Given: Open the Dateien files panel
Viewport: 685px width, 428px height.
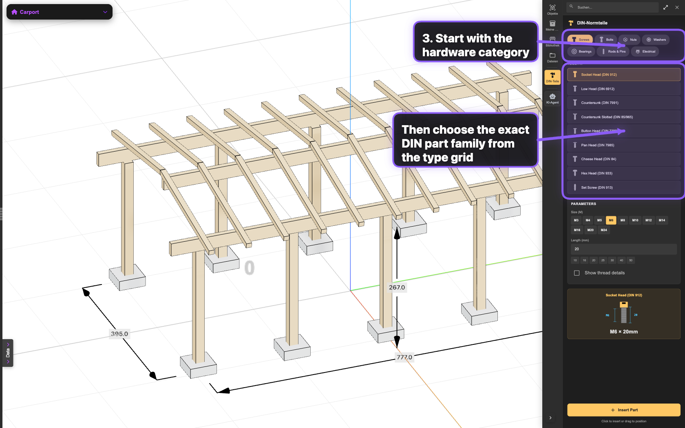Looking at the screenshot, I should coord(552,57).
